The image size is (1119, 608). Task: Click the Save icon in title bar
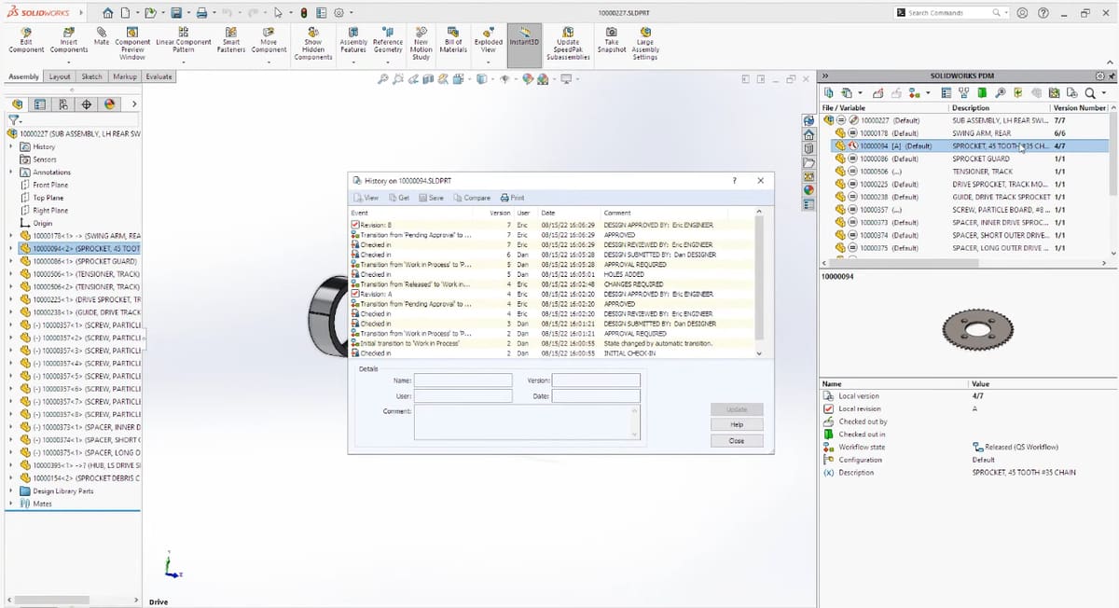[175, 13]
